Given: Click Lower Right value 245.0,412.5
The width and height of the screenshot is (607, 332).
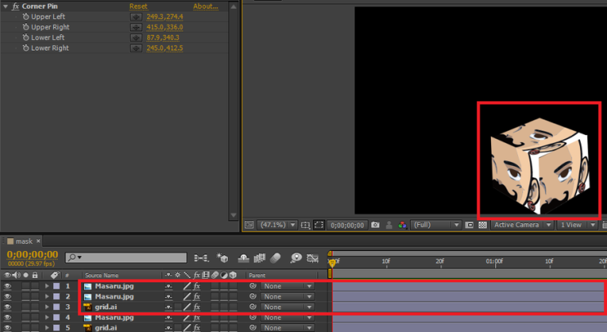Looking at the screenshot, I should pos(164,48).
